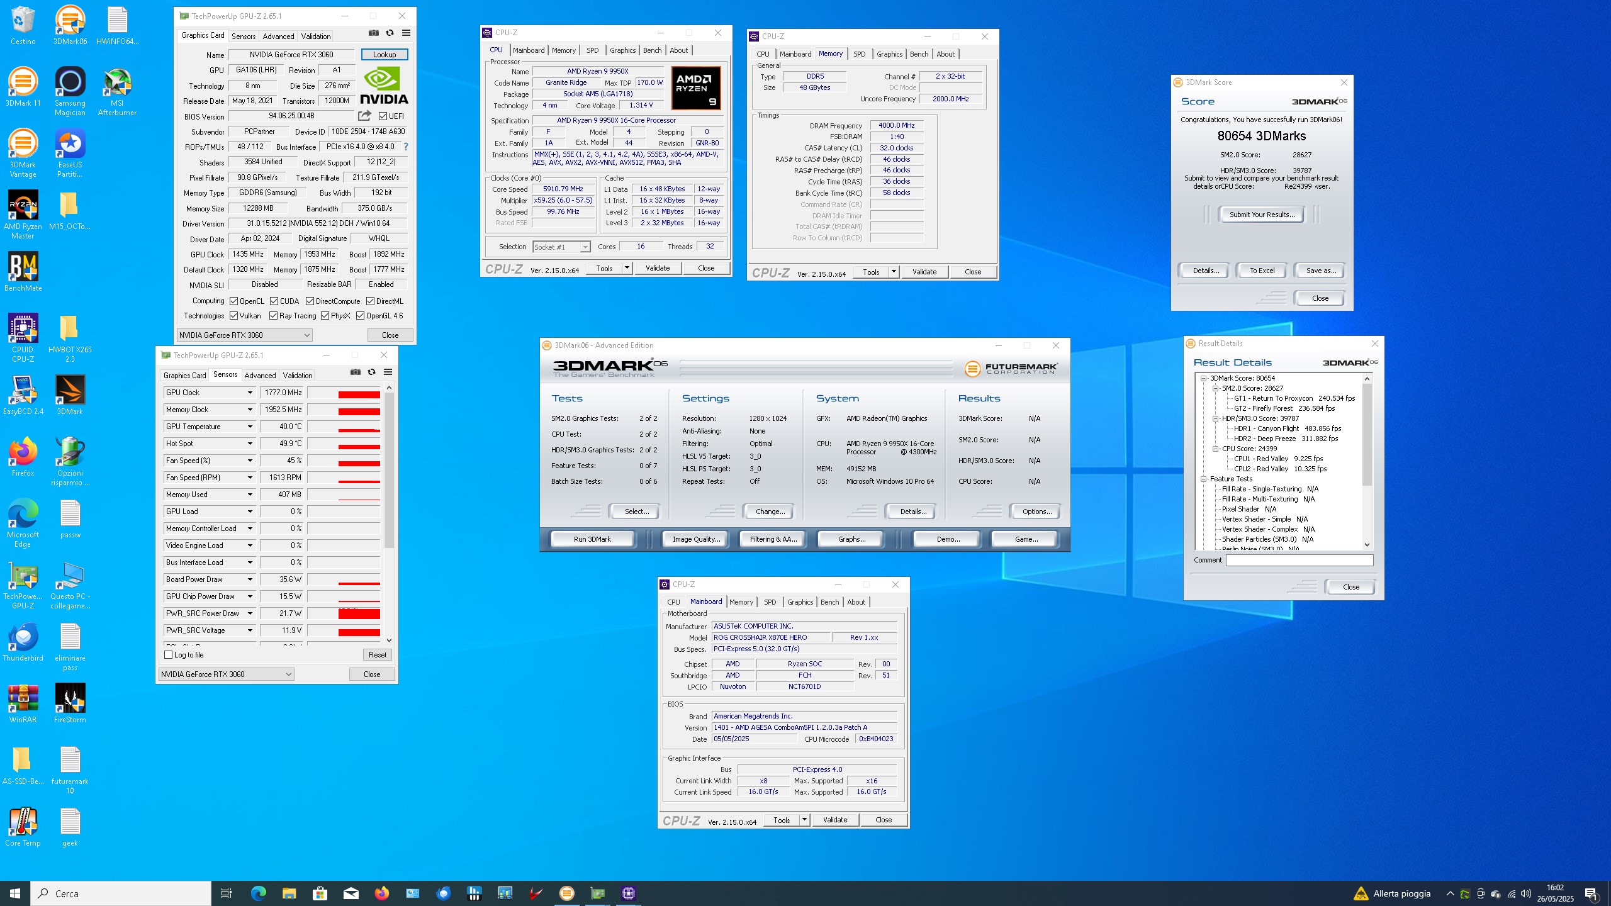Image resolution: width=1611 pixels, height=906 pixels.
Task: Open Bench tab in CPU-Z Mainboard window
Action: 829,602
